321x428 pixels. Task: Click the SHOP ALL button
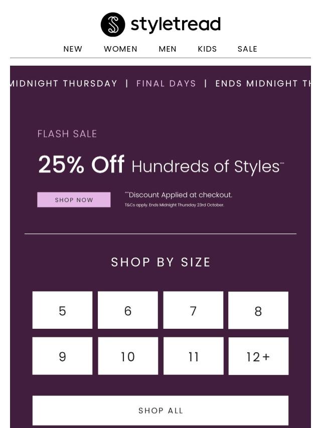coord(160,410)
